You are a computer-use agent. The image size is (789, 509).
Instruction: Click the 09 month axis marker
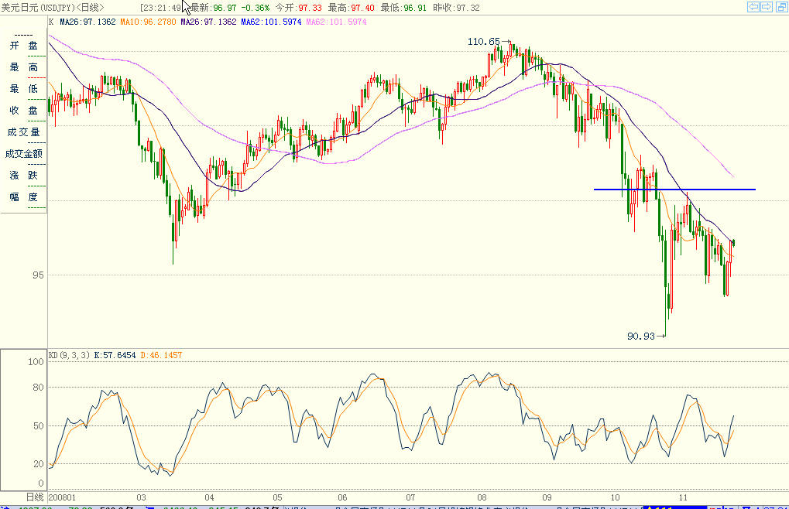tap(547, 498)
